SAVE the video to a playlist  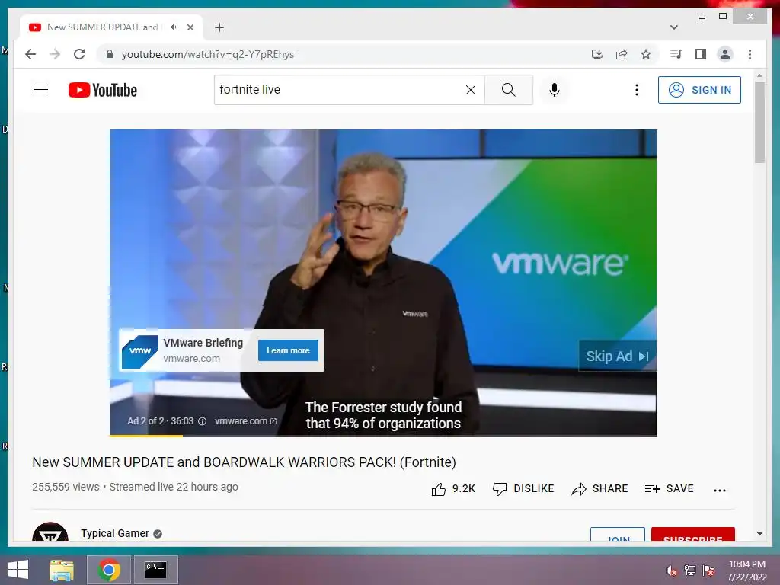tap(669, 489)
